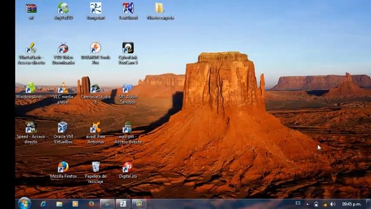Launch Mozilla Firefox from desktop
371x209 pixels.
click(x=63, y=167)
